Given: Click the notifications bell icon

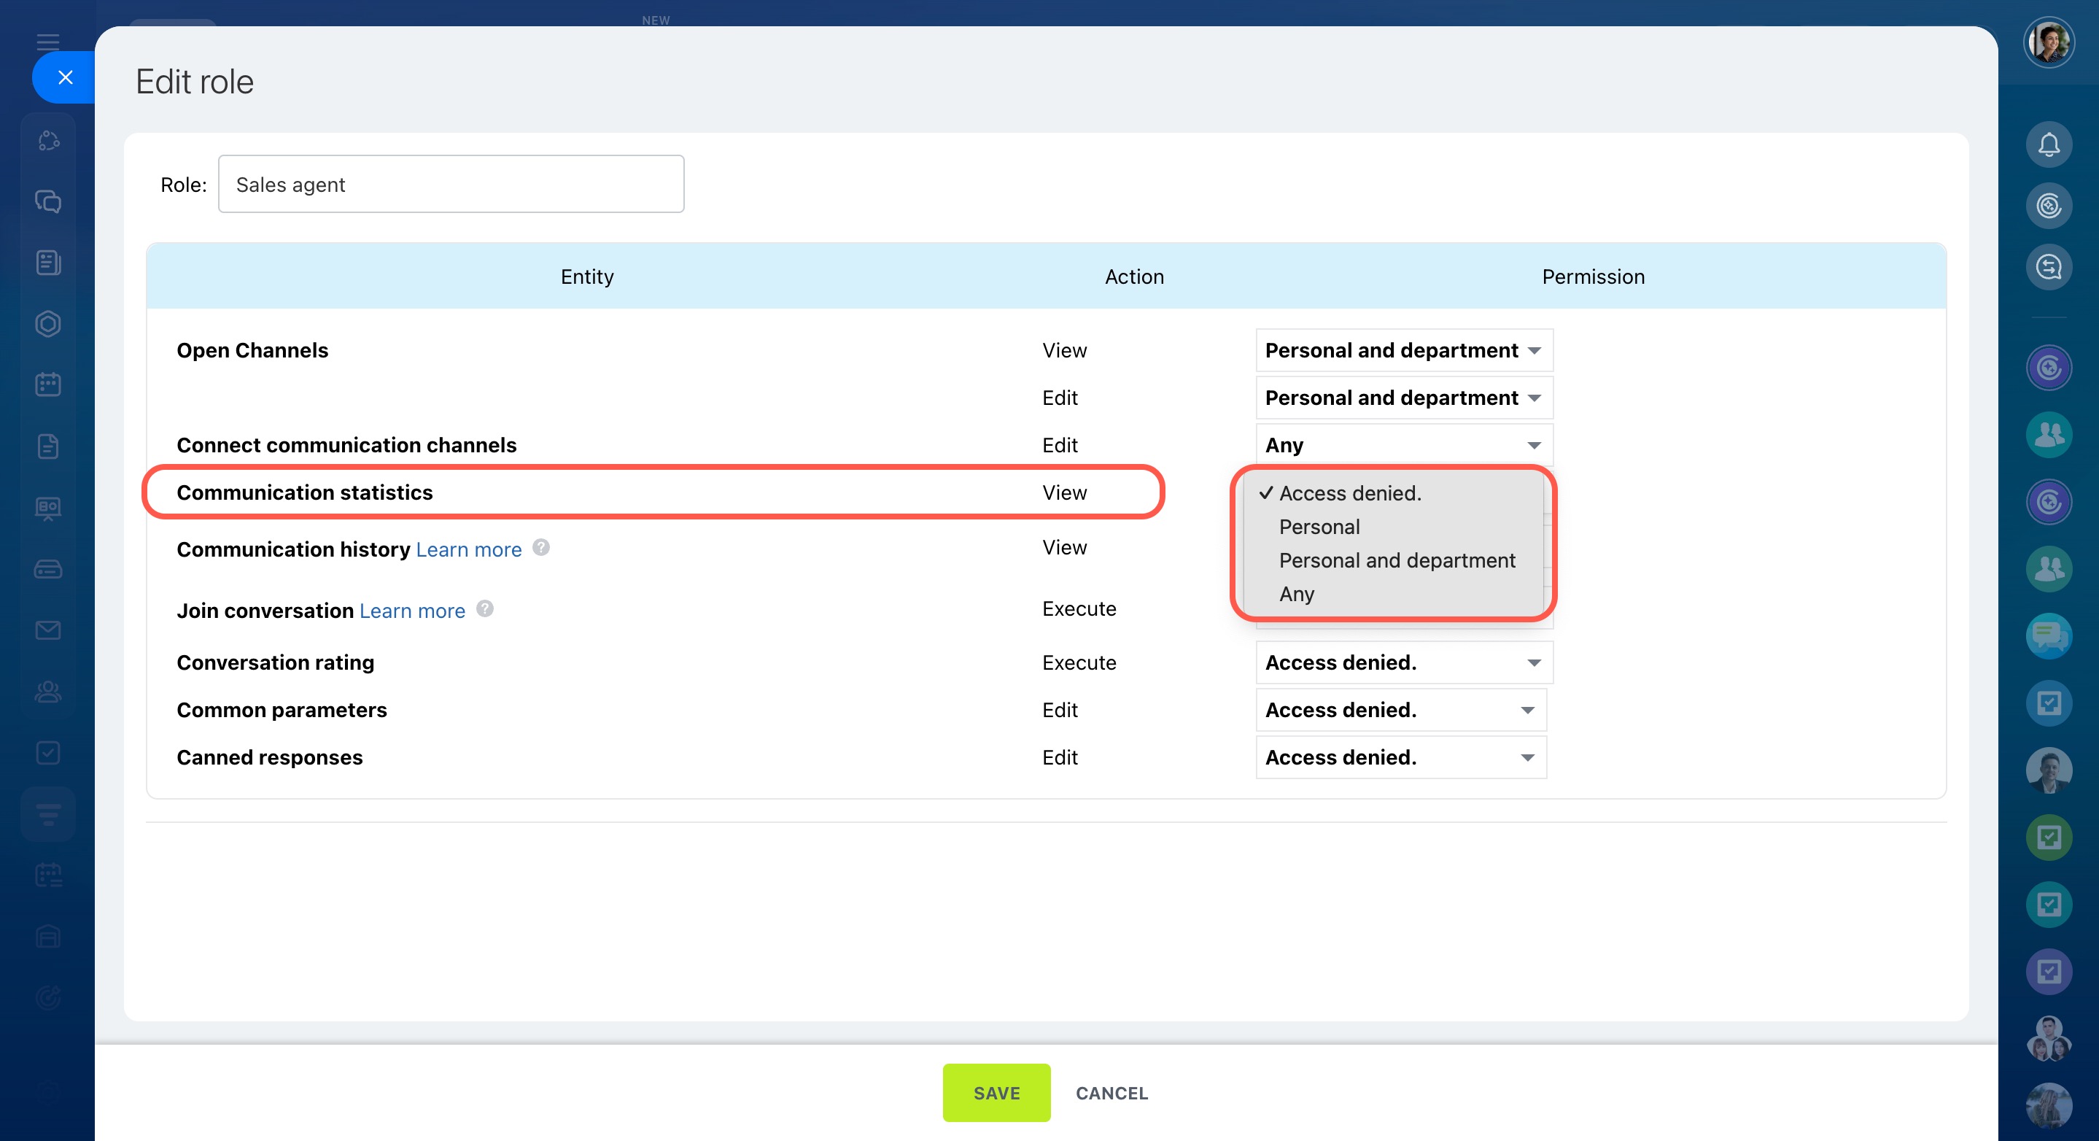Looking at the screenshot, I should [2048, 145].
